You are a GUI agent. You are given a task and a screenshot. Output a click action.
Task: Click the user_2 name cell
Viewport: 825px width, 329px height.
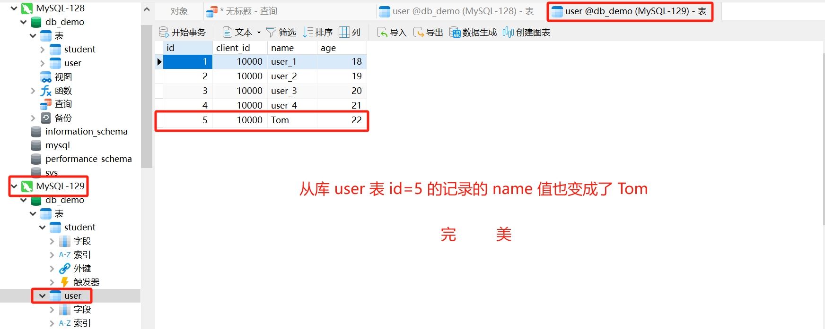pyautogui.click(x=292, y=76)
